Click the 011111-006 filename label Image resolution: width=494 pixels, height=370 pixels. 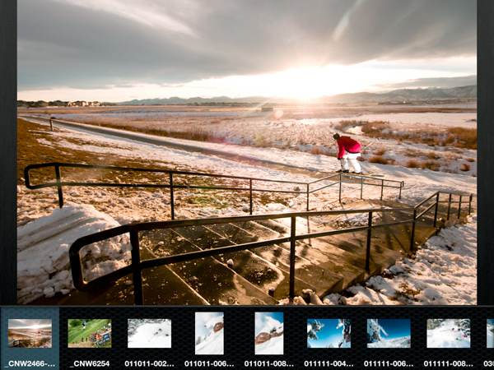tap(389, 363)
